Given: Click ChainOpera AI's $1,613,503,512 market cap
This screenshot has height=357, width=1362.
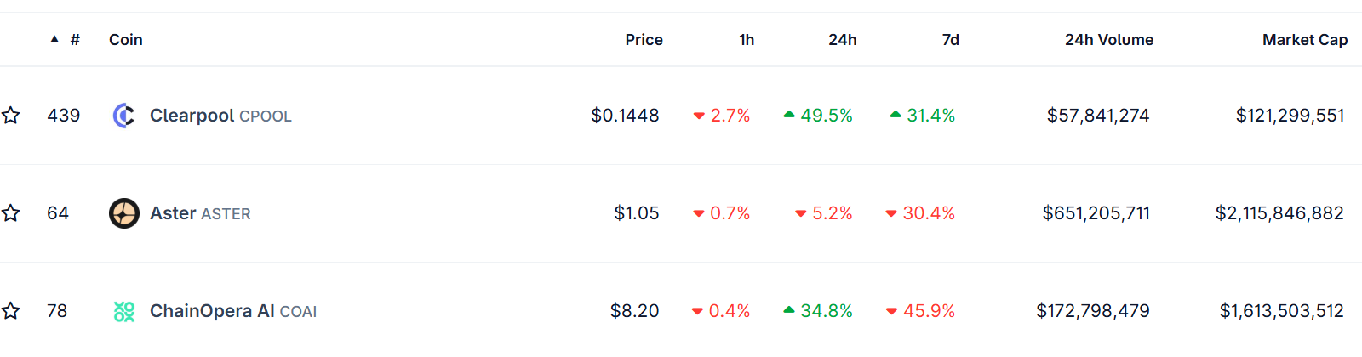Looking at the screenshot, I should (x=1281, y=311).
